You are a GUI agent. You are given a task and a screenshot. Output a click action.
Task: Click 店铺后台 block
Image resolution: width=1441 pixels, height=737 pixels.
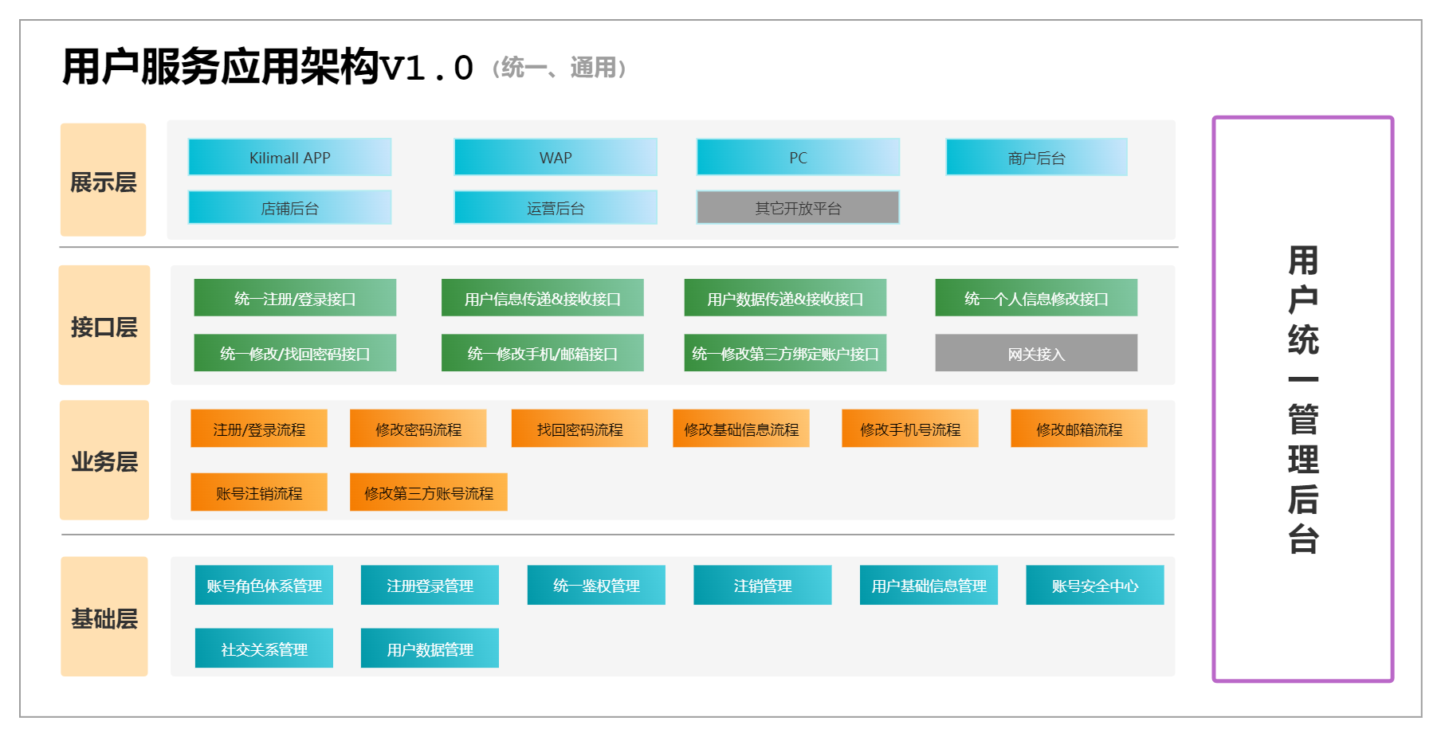289,207
